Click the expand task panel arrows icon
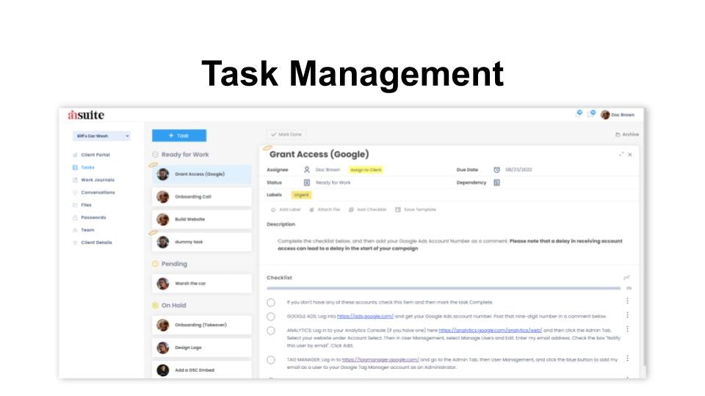Viewport: 705px width, 396px height. (621, 155)
